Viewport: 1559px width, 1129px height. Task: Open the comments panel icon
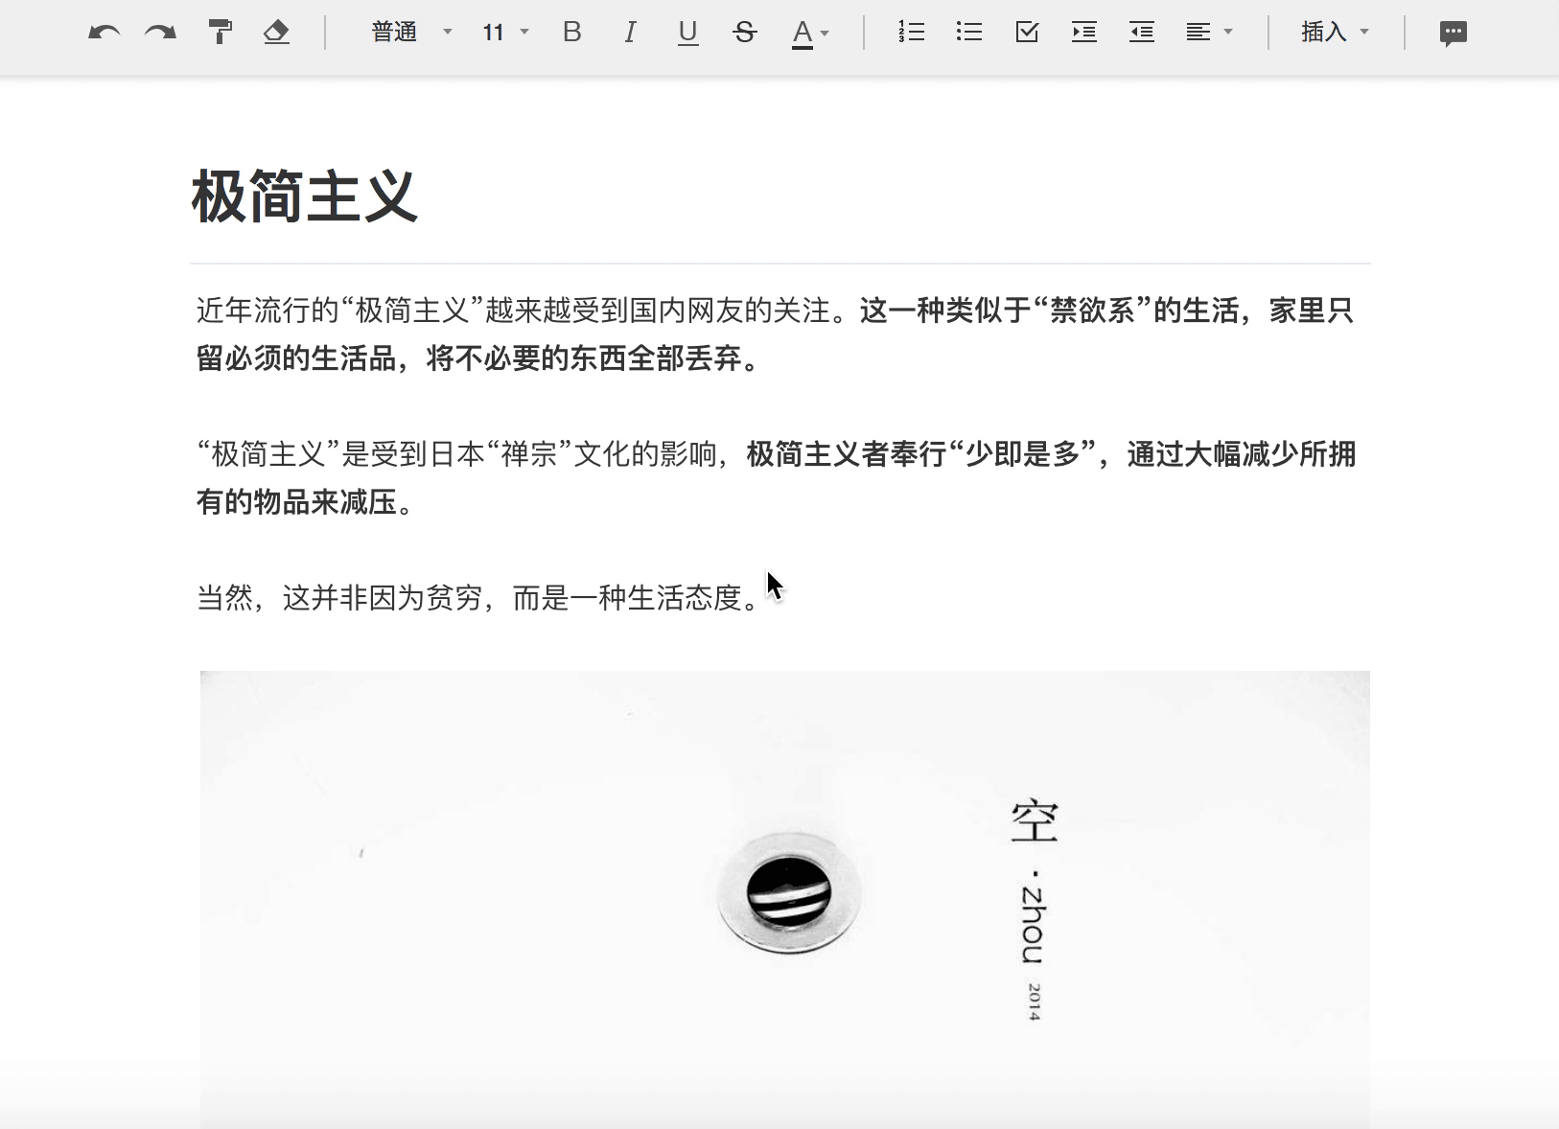click(x=1452, y=32)
